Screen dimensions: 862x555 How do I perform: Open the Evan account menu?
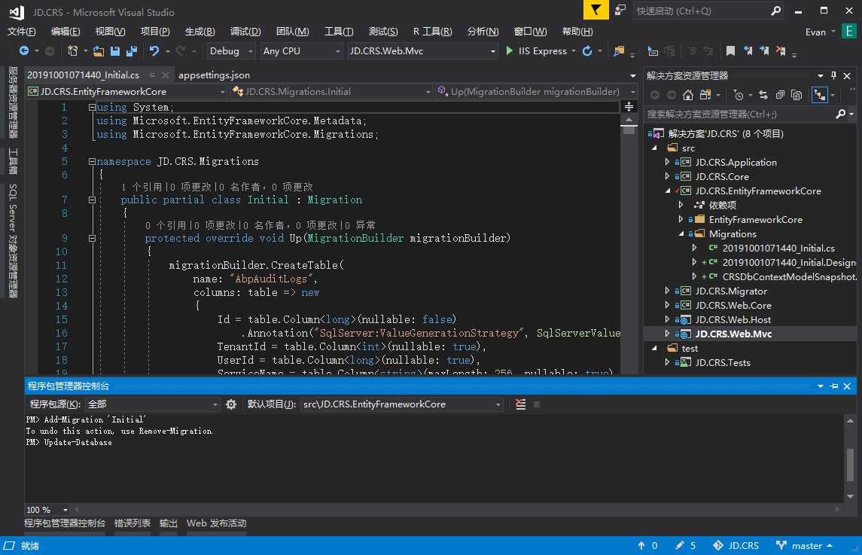click(x=821, y=32)
